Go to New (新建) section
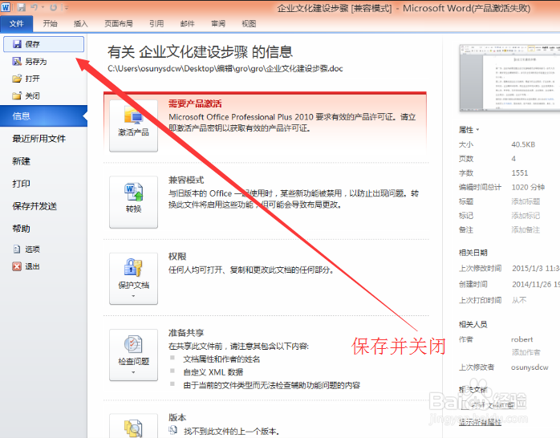The image size is (560, 438). [21, 161]
